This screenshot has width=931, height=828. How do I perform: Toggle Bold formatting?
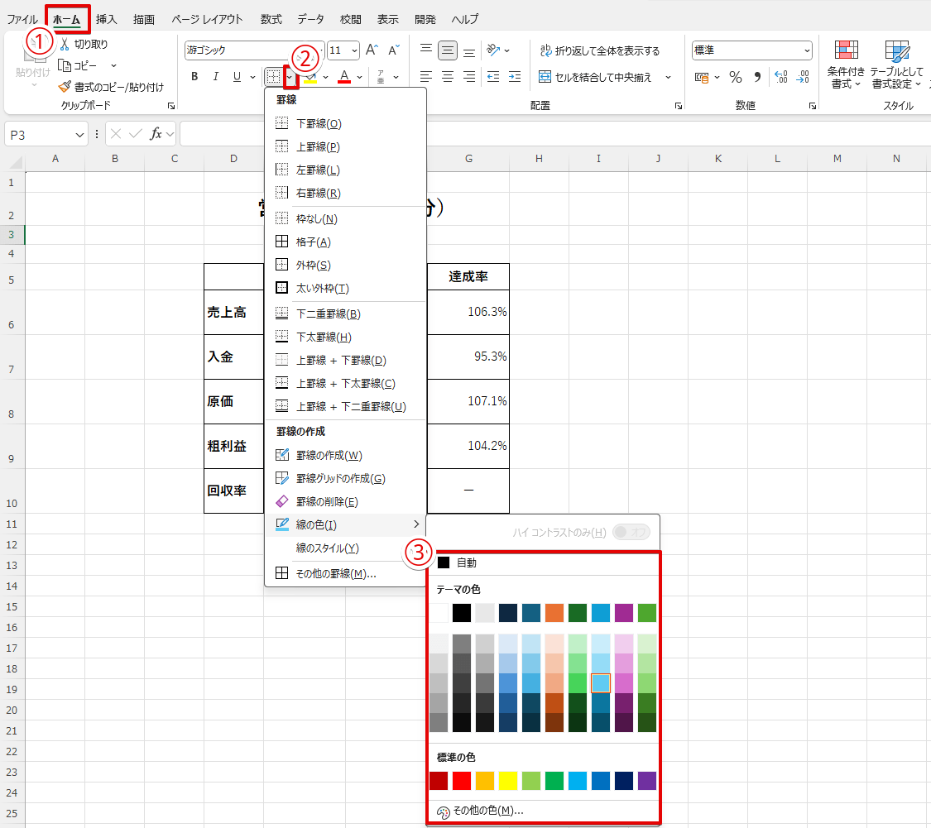(194, 77)
